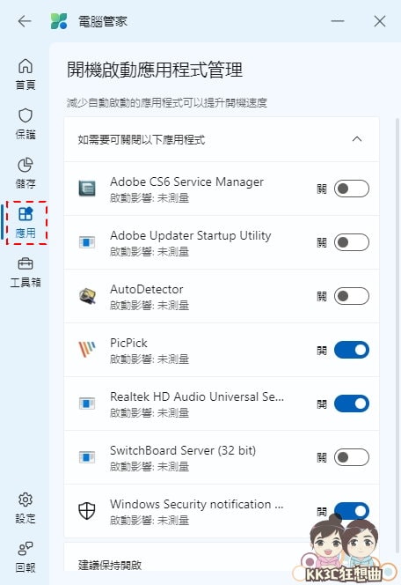Go back with the back arrow
Viewport: 401px width, 585px height.
25,21
